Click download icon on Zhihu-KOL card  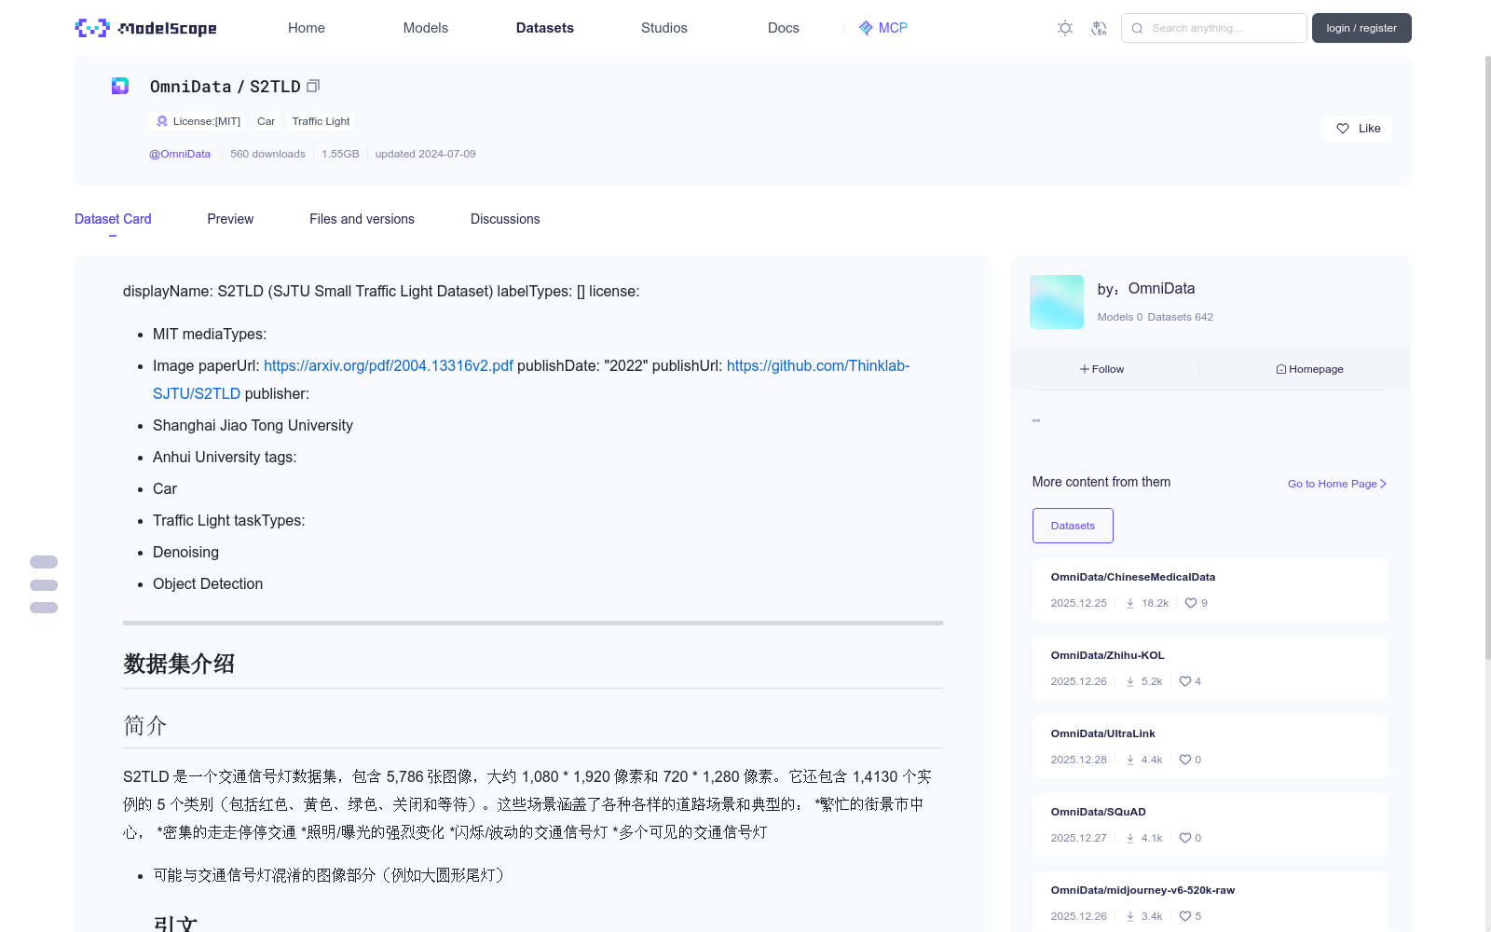[x=1130, y=681]
